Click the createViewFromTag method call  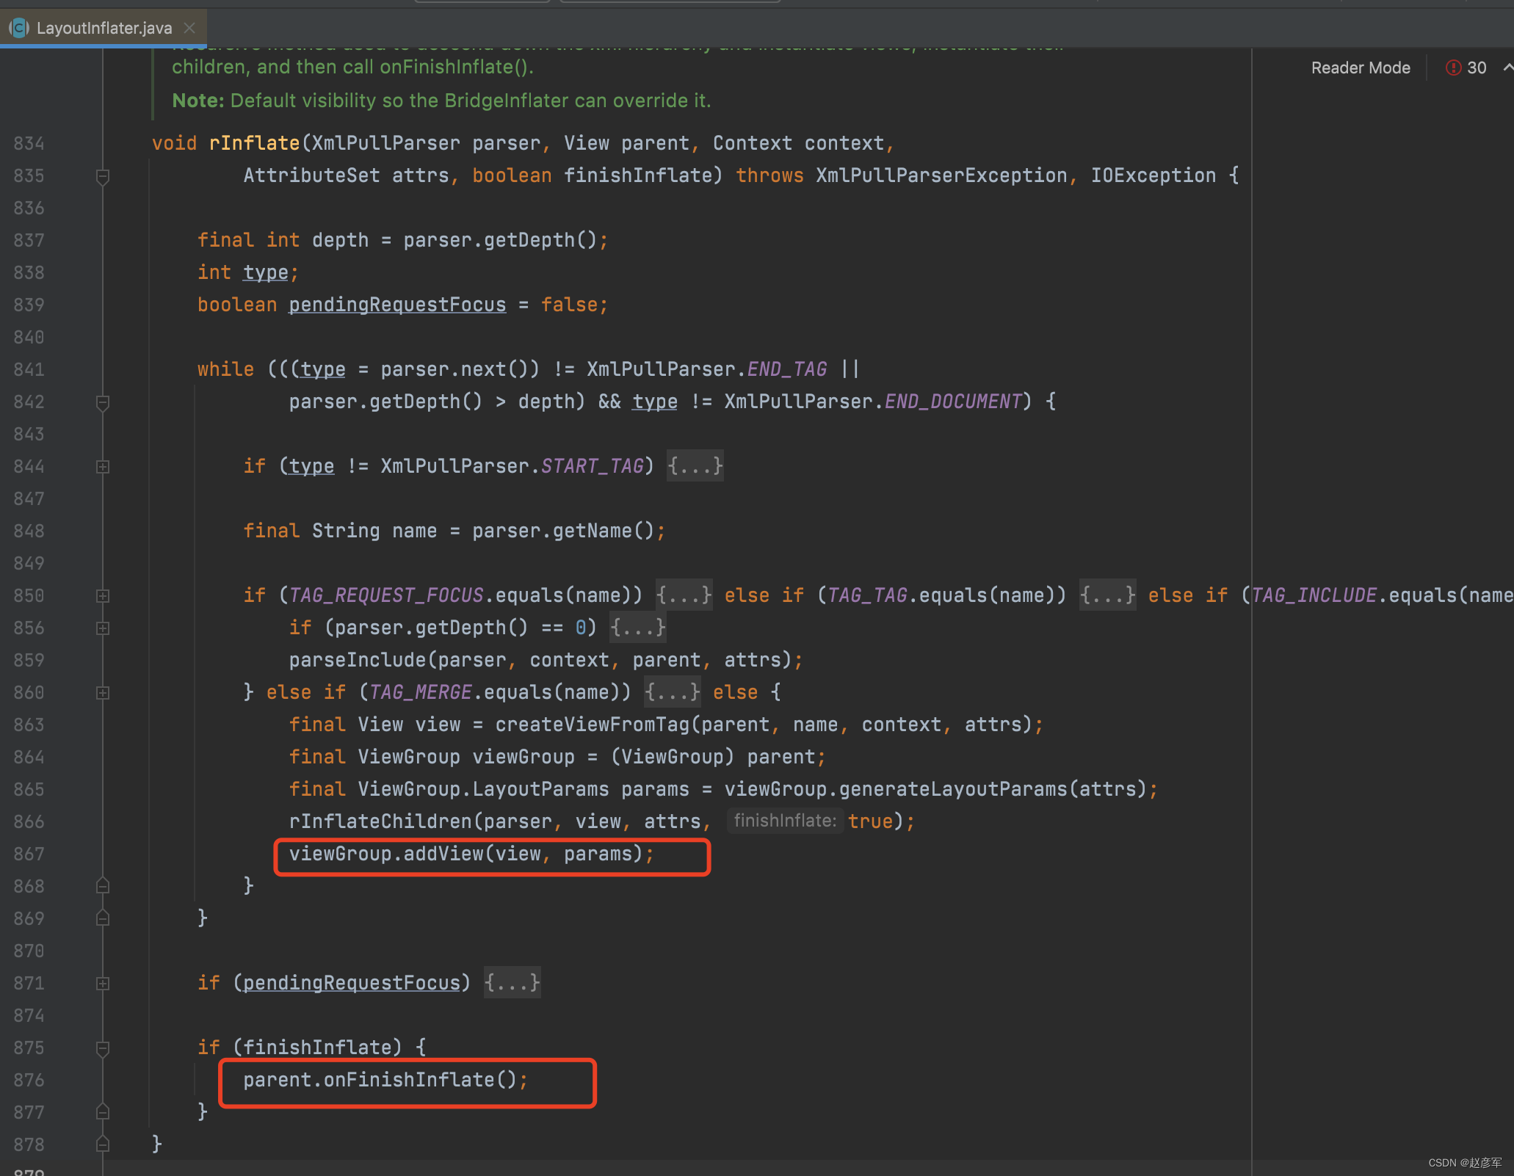[x=592, y=725]
